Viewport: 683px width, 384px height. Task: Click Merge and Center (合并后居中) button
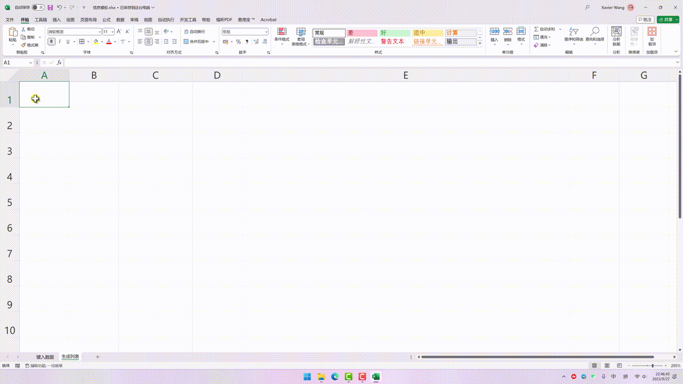(196, 42)
